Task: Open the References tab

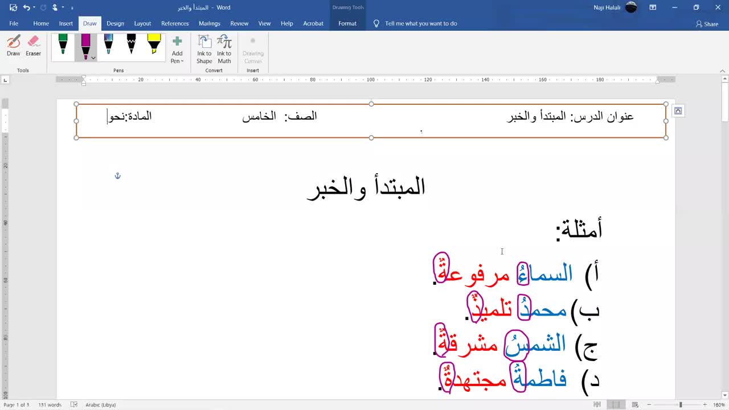Action: point(175,23)
